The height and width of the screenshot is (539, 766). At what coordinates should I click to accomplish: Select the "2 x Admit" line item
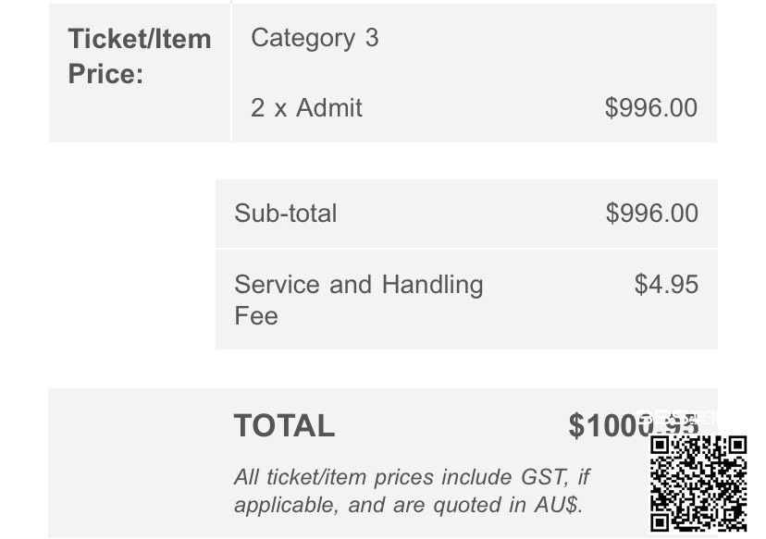coord(306,107)
